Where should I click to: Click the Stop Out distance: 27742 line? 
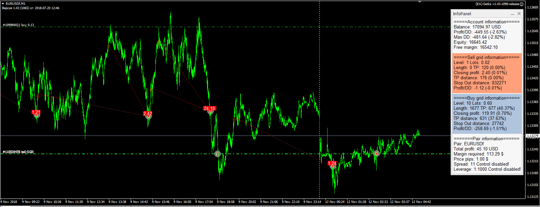pyautogui.click(x=479, y=123)
